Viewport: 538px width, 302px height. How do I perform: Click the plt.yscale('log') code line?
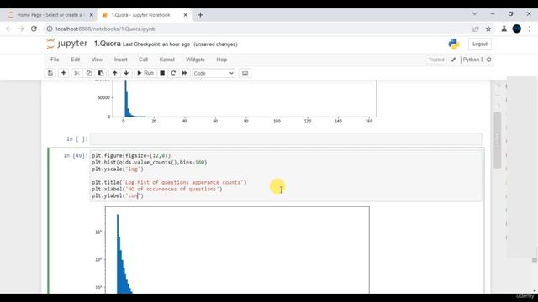pos(118,169)
